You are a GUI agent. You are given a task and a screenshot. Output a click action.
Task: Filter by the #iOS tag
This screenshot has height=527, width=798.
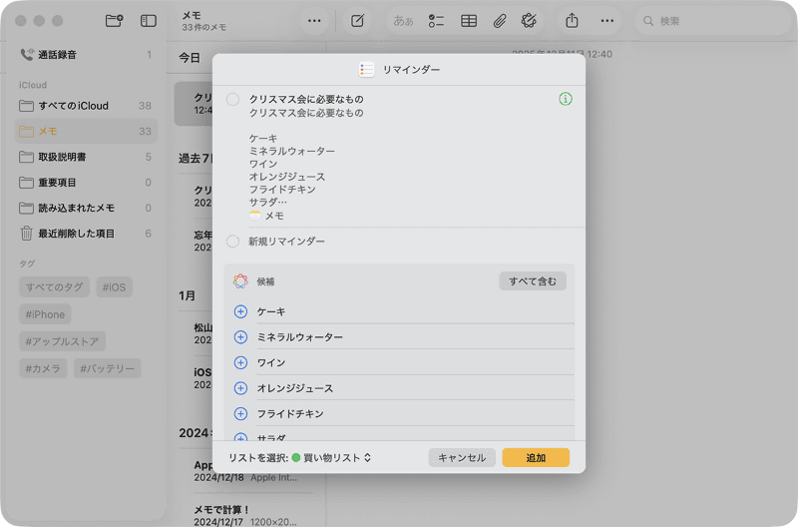[x=114, y=287]
